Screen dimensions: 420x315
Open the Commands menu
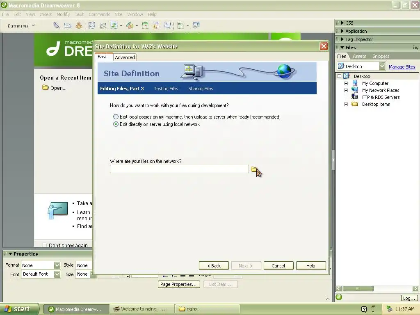click(99, 14)
